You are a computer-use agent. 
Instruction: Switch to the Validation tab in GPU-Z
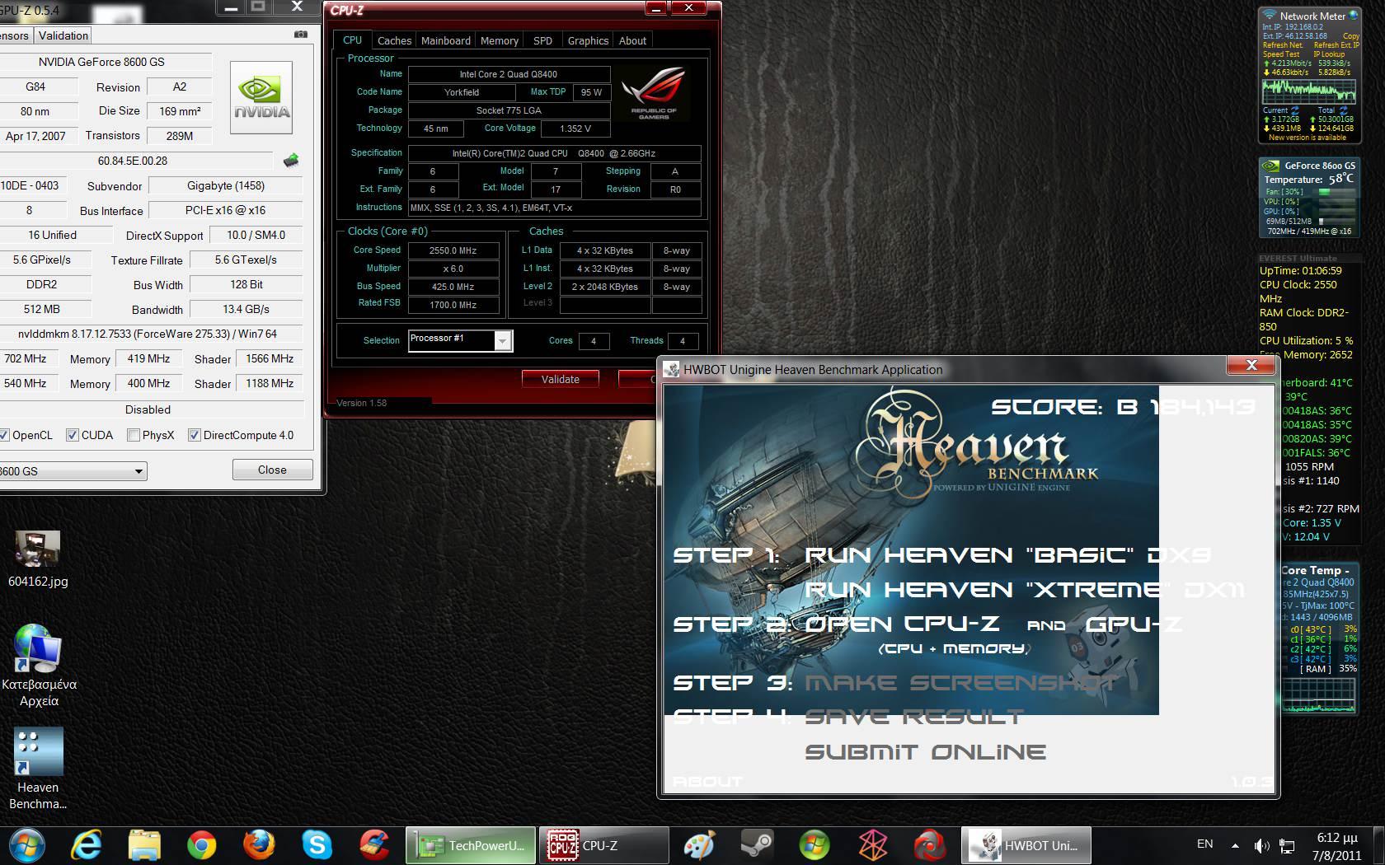click(x=63, y=35)
